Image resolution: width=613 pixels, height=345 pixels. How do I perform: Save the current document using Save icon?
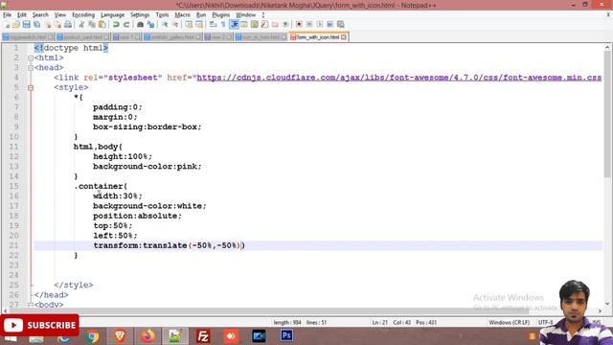click(x=27, y=25)
